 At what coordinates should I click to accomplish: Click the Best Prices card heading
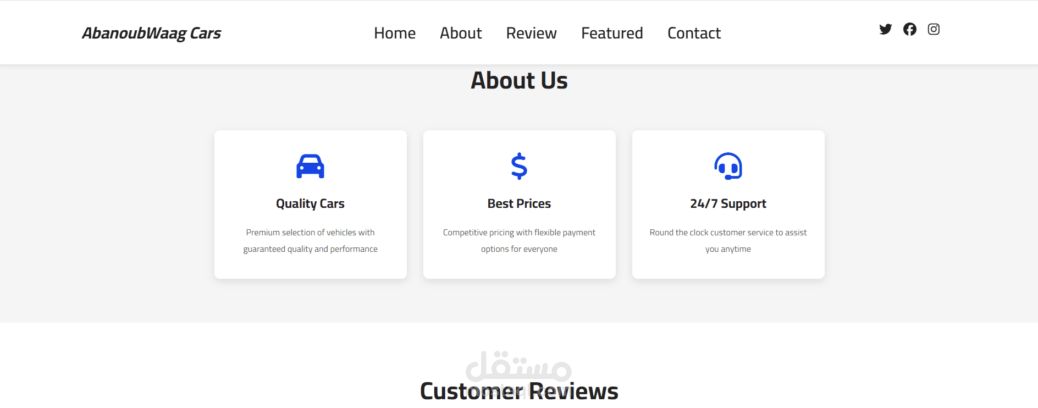click(x=519, y=203)
